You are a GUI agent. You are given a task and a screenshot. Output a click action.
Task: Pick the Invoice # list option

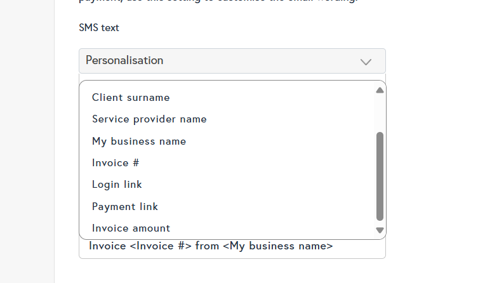116,162
